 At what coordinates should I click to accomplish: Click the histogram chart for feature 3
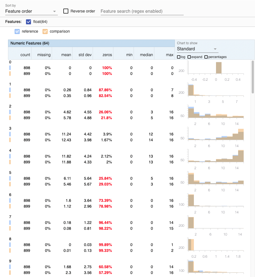(x=216, y=135)
